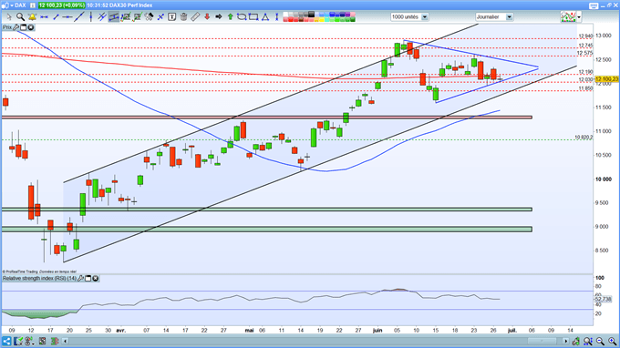
Task: Click the scrollbar right arrow
Action: coord(566,341)
